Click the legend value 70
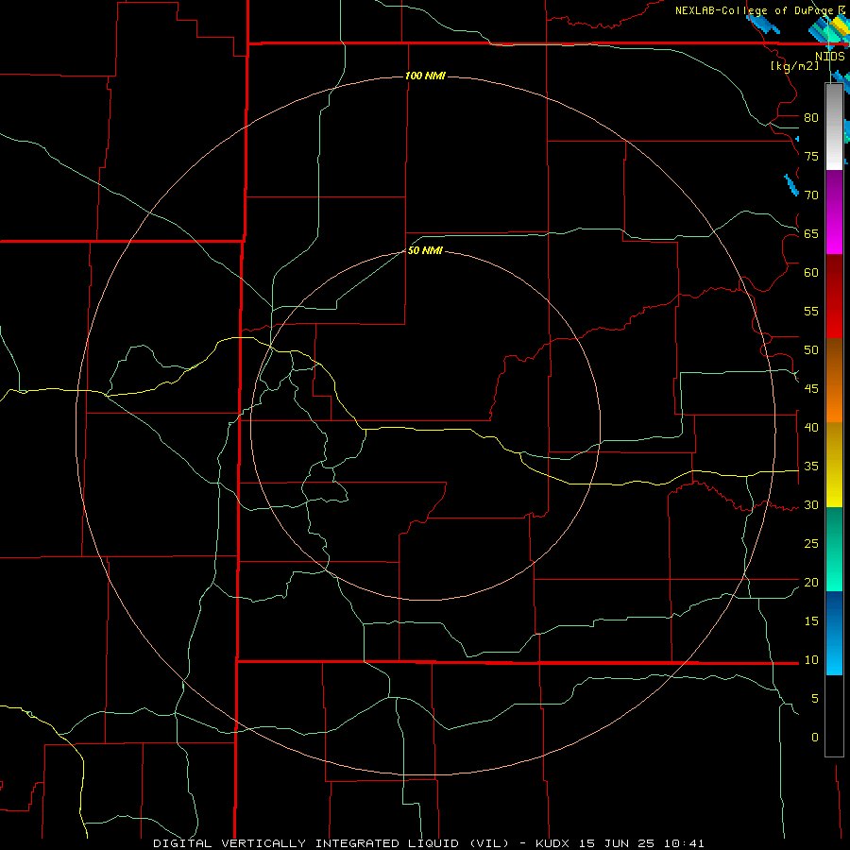 tap(811, 195)
